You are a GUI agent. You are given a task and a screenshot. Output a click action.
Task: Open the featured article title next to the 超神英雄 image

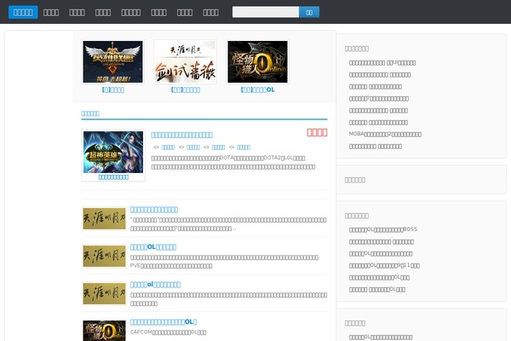182,135
